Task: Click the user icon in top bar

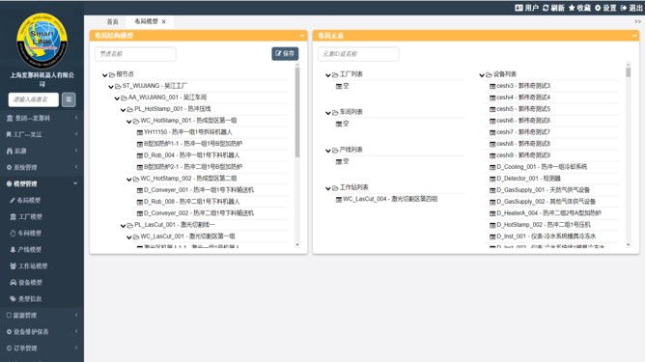Action: (519, 8)
